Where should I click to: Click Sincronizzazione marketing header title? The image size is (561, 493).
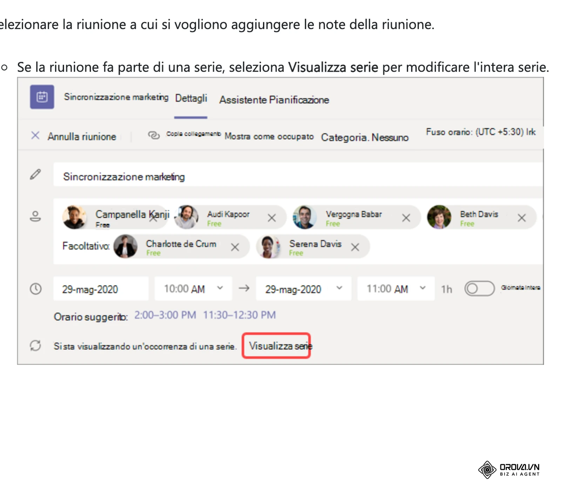tap(116, 97)
